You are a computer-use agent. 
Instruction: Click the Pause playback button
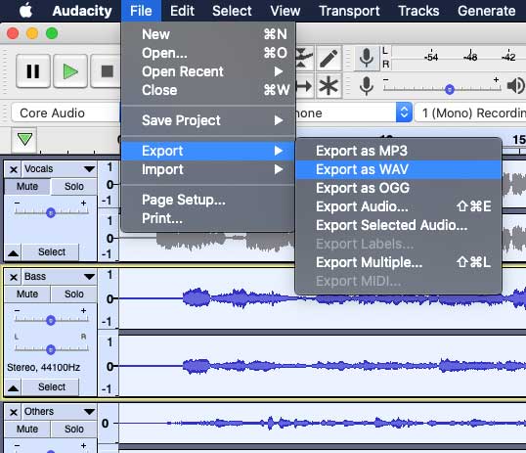pyautogui.click(x=33, y=71)
